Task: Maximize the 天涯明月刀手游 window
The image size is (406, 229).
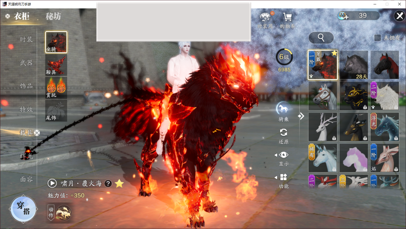Action: click(x=387, y=4)
